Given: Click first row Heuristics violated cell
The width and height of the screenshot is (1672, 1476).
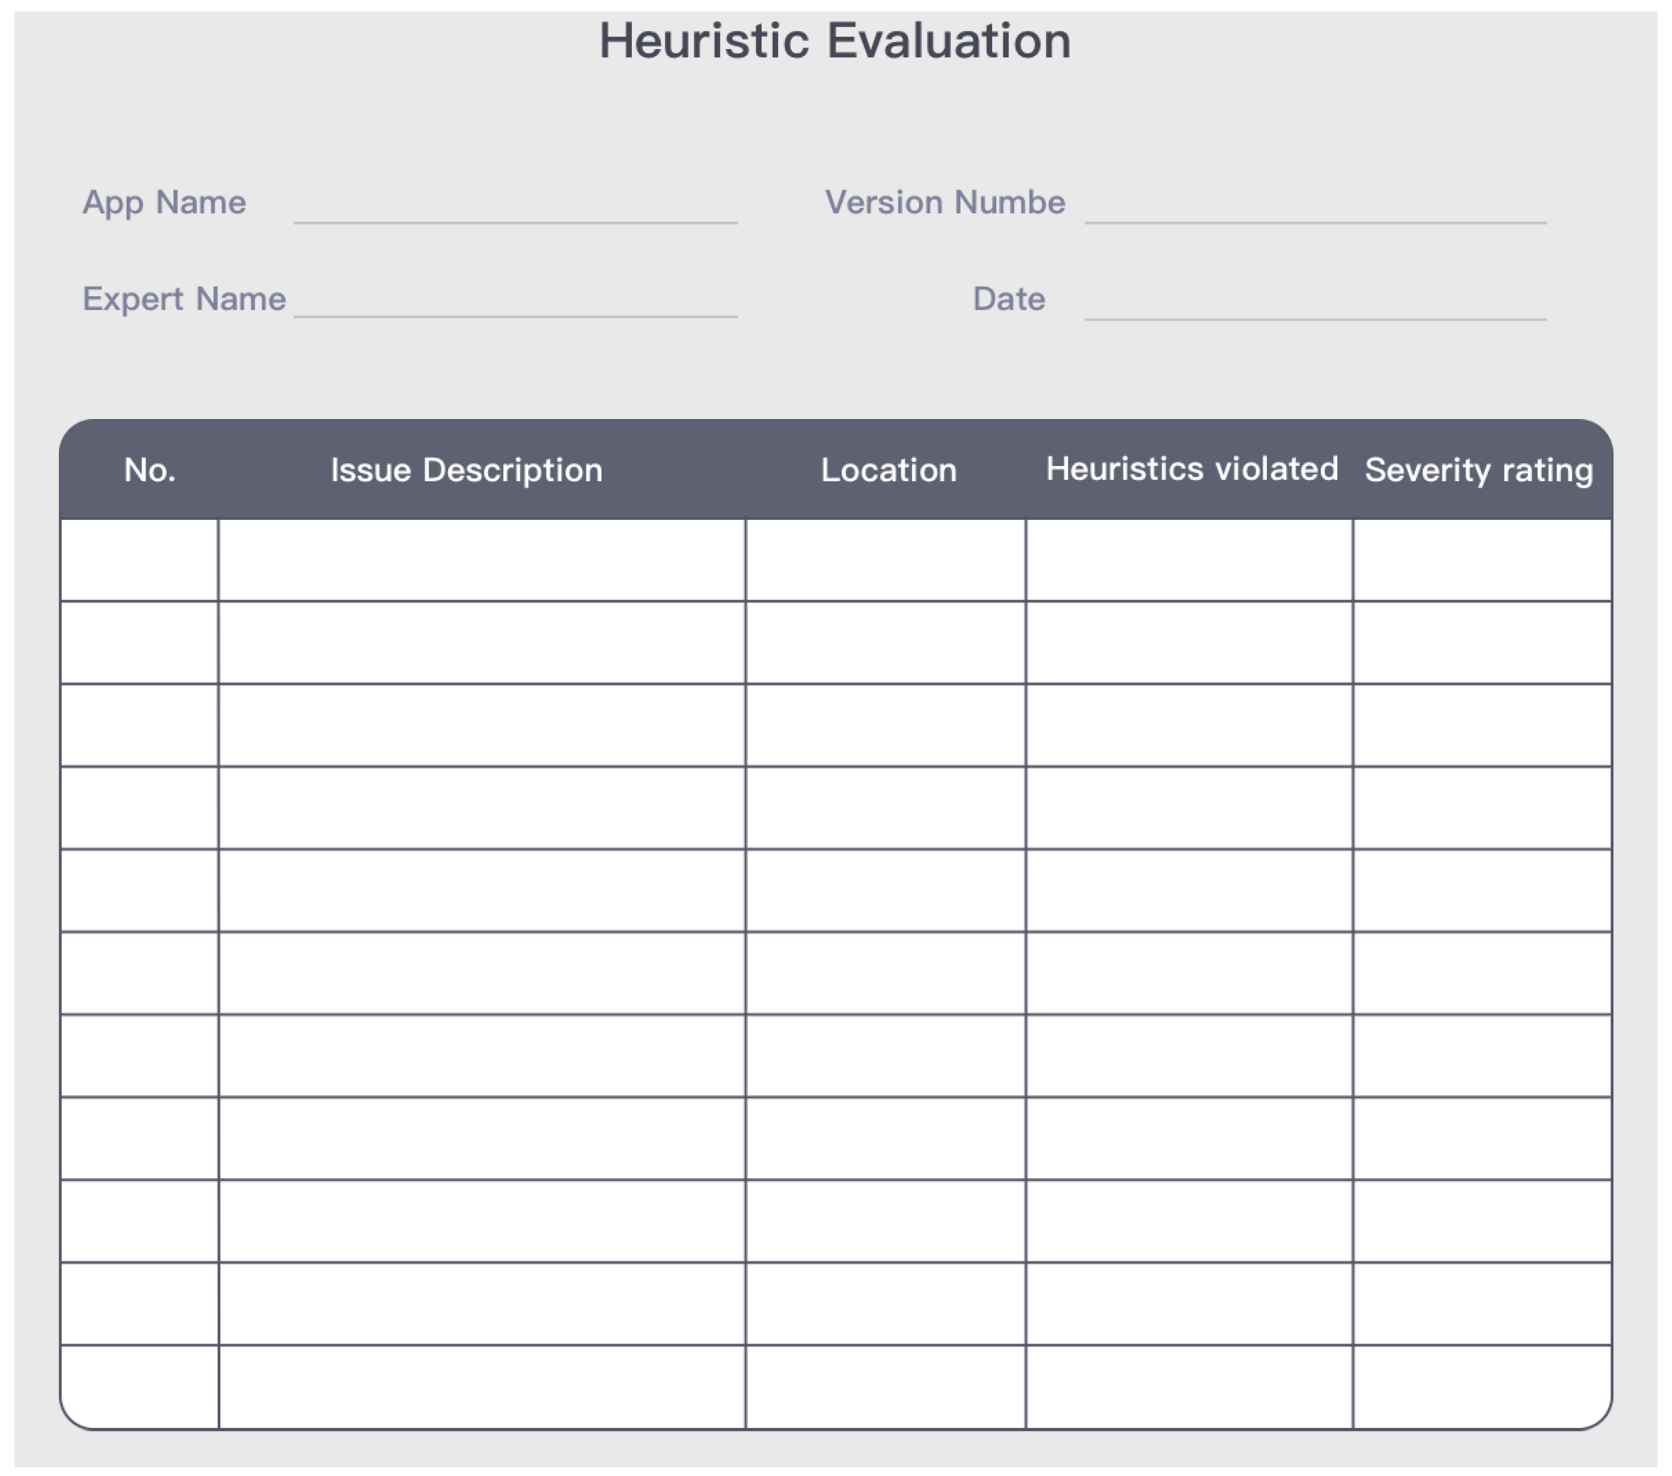Looking at the screenshot, I should point(1190,561).
